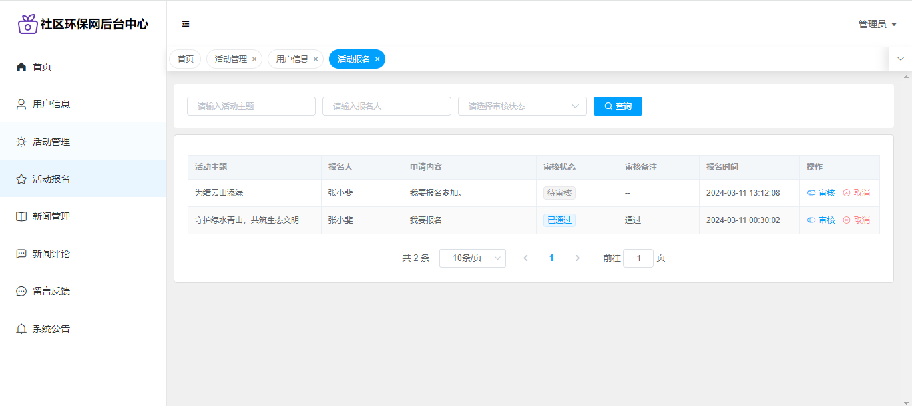Click 审核 for 守护绿水青山 row

821,220
